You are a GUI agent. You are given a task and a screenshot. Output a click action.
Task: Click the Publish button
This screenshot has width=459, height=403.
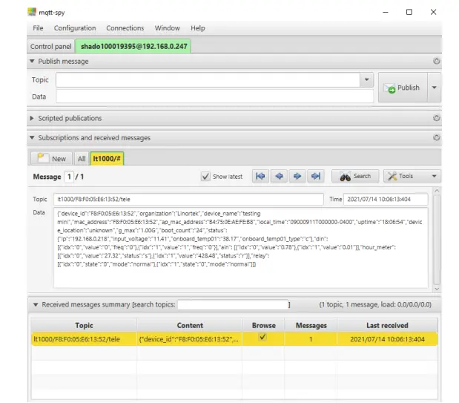click(403, 88)
